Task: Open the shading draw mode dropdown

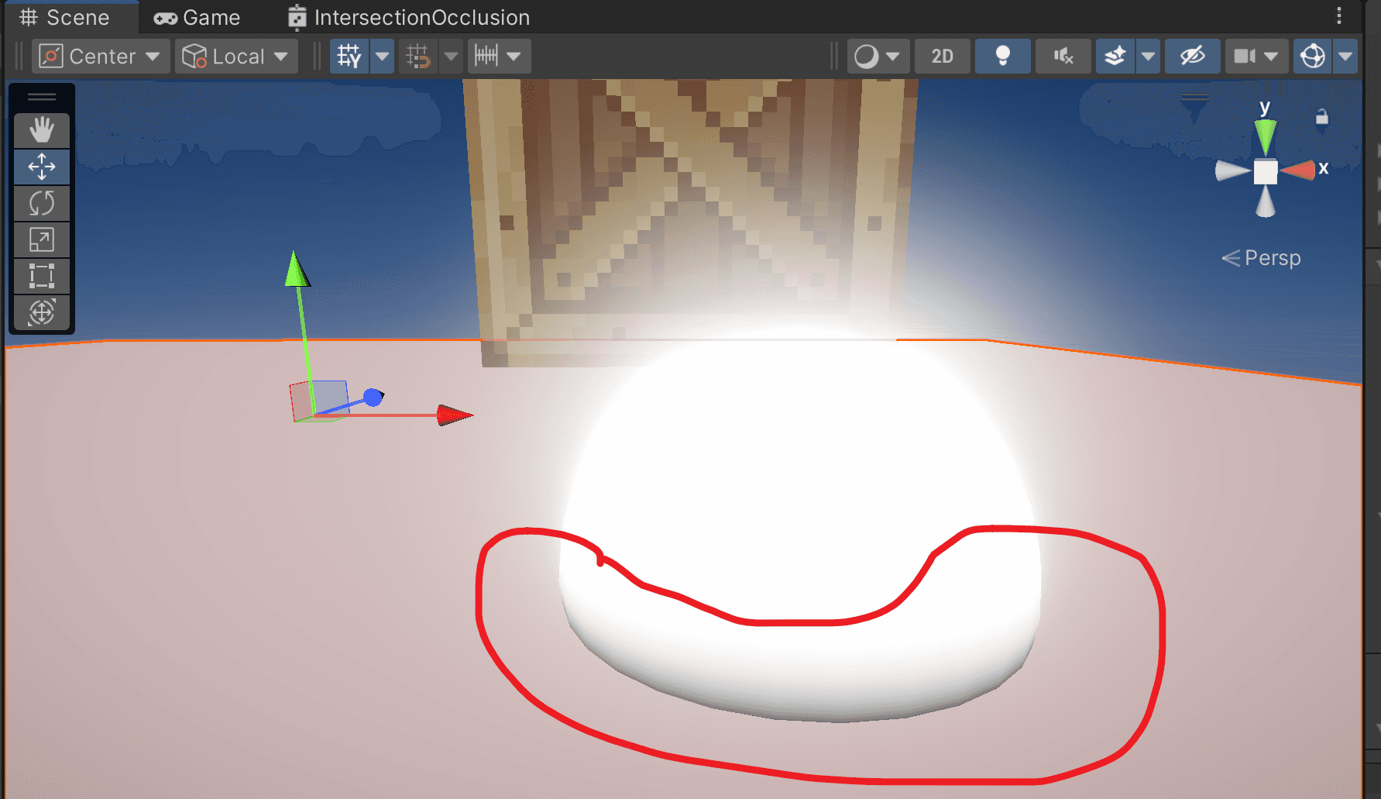Action: click(878, 57)
